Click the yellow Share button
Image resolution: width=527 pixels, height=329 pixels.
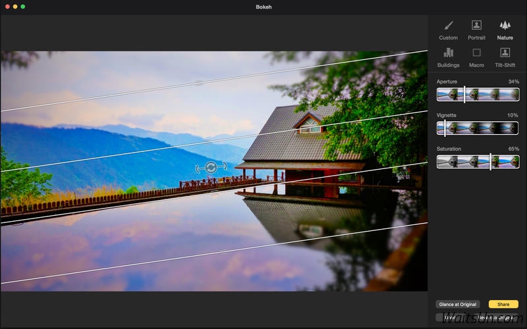pyautogui.click(x=503, y=304)
